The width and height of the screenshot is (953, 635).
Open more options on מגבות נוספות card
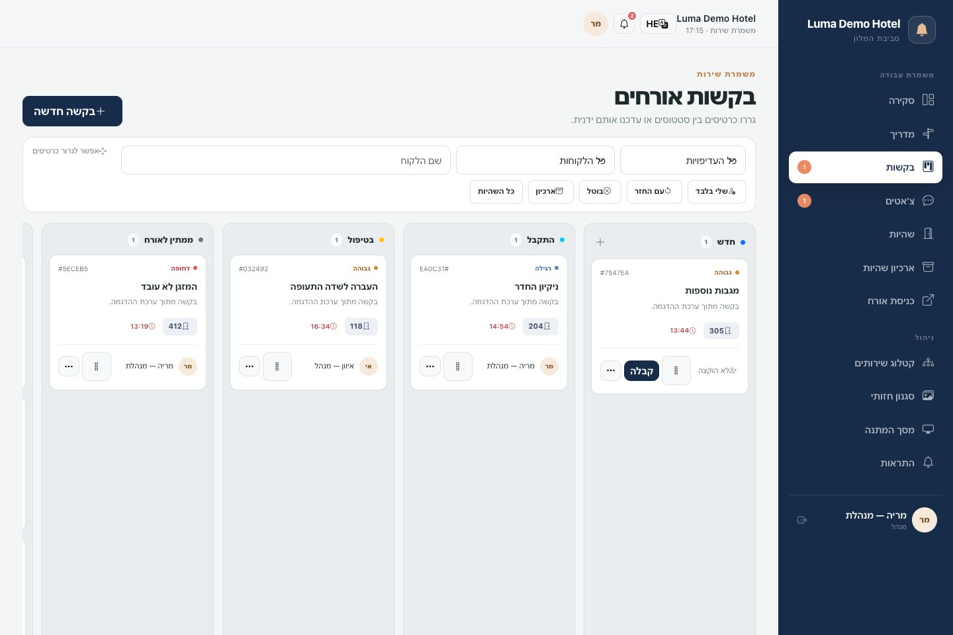(x=611, y=370)
